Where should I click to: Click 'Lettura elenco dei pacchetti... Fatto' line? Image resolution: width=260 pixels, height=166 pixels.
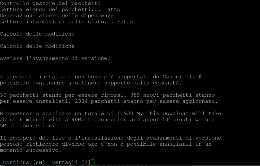coord(60,9)
